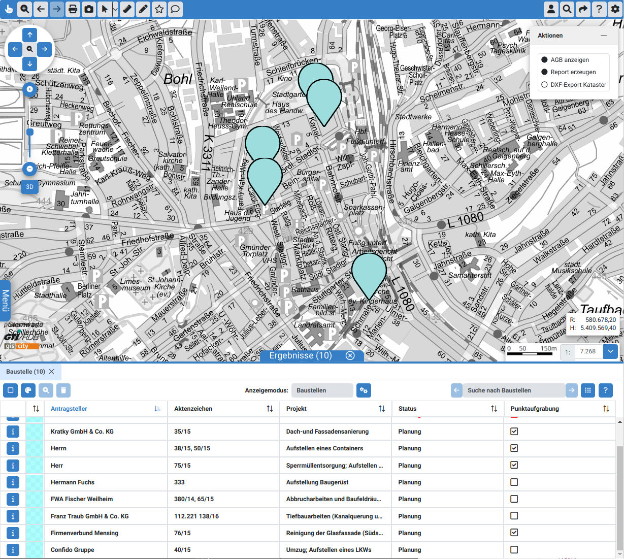Check Punktaufgrabung for Hermann Fuchs row

coord(514,482)
